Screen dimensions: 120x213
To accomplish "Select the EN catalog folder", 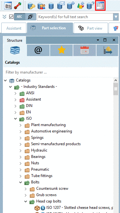I will 28,112.
